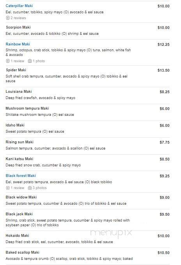Viewport: 181px width, 265px height.
Task: View the 1 review for Black forest Maki
Action: (x=18, y=188)
